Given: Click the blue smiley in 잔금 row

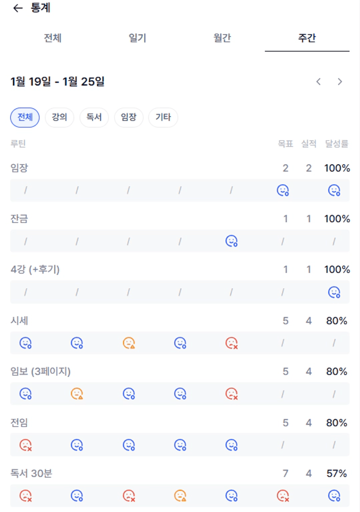Looking at the screenshot, I should tap(232, 241).
